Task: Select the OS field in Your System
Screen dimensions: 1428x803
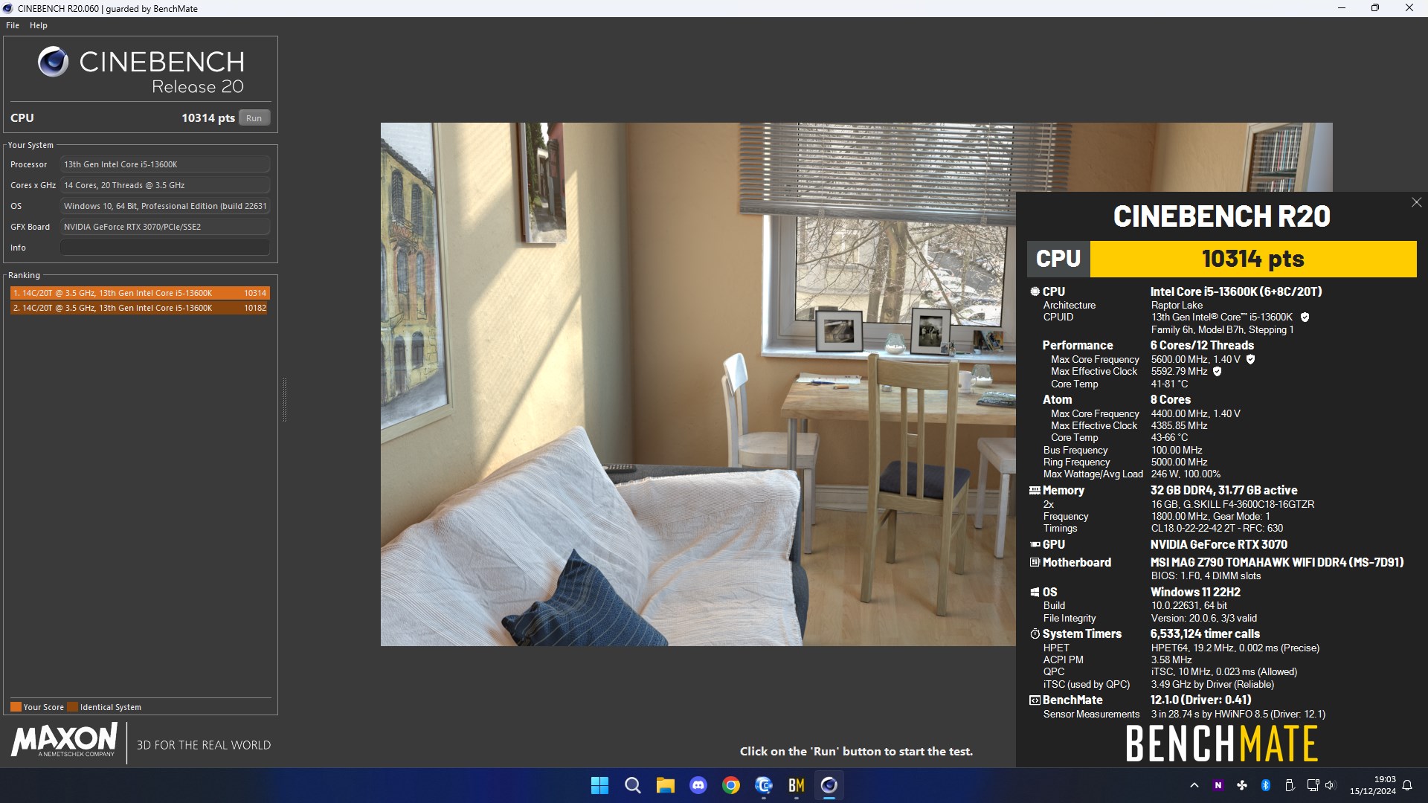Action: [x=165, y=206]
